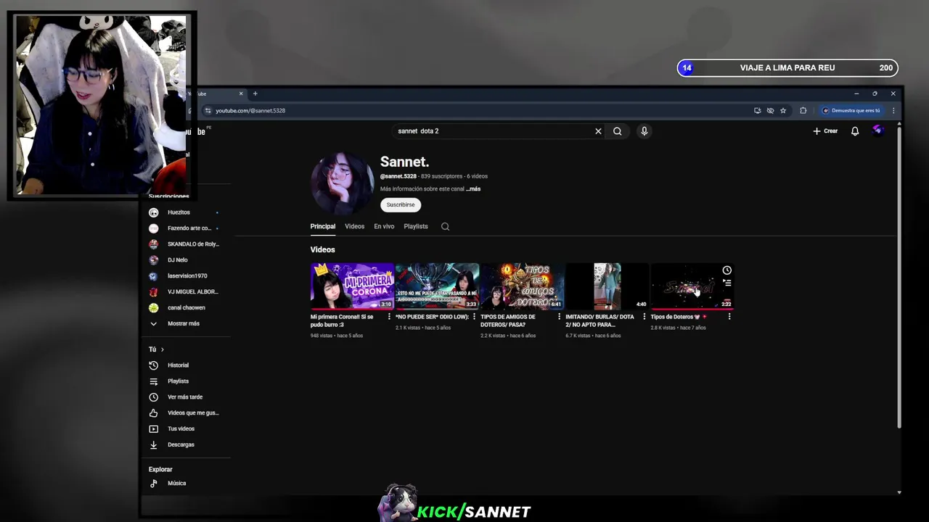Start voice search with the microphone icon
Image resolution: width=929 pixels, height=522 pixels.
pyautogui.click(x=644, y=131)
